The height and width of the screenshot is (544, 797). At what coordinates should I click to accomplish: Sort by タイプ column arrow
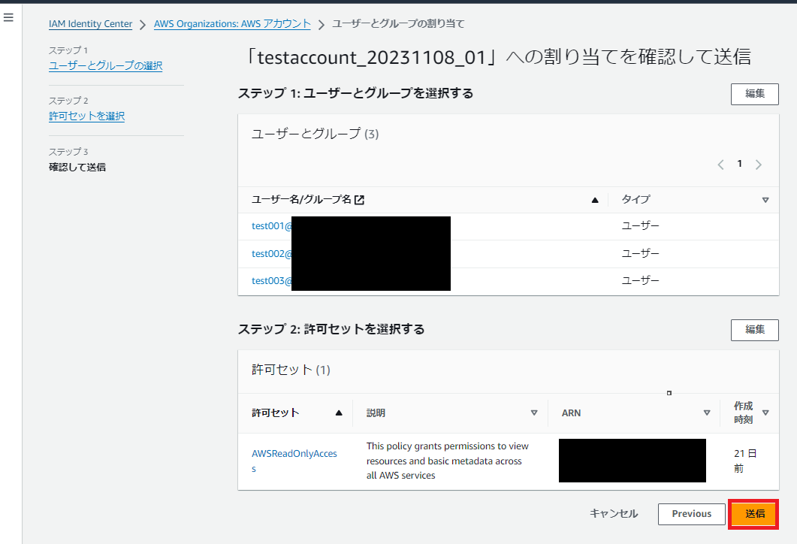pyautogui.click(x=765, y=200)
